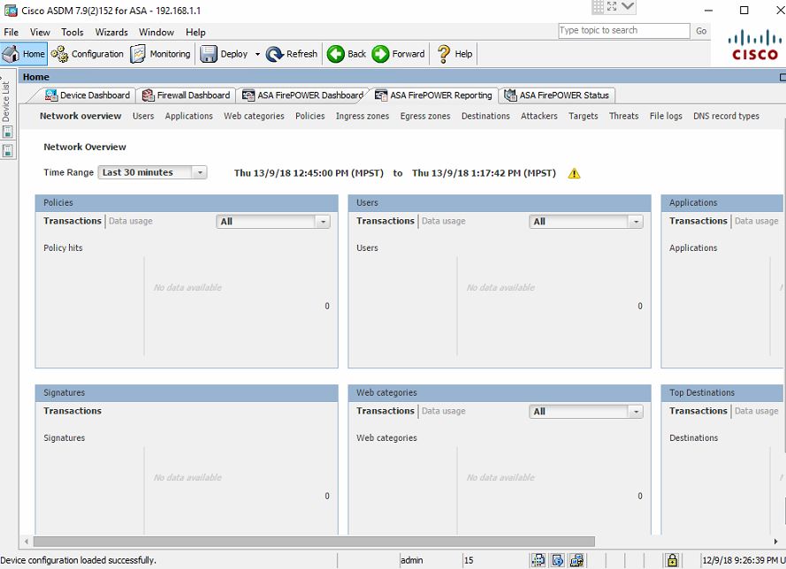Select Transactions in Signatures panel
Screen dimensions: 786x569
(72, 411)
